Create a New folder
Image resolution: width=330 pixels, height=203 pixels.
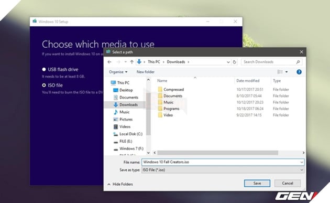[146, 72]
